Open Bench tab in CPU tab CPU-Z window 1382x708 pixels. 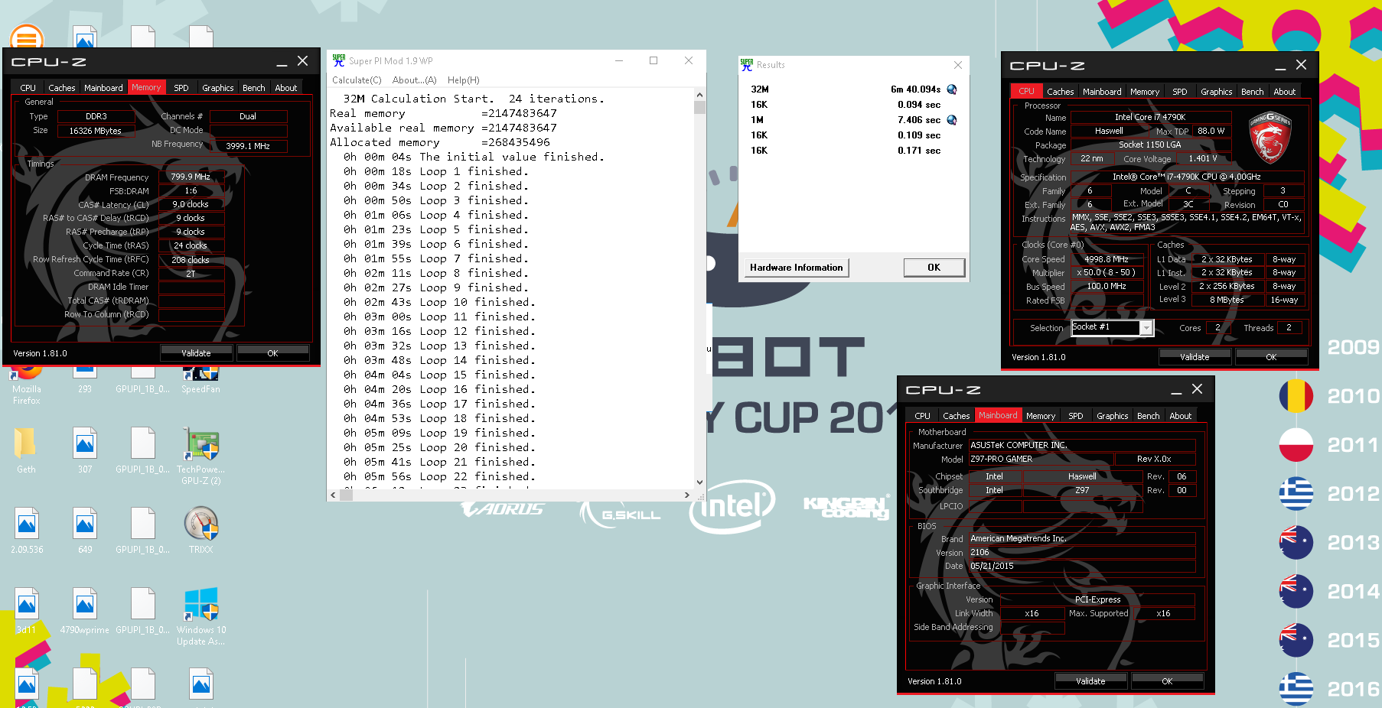(1252, 92)
